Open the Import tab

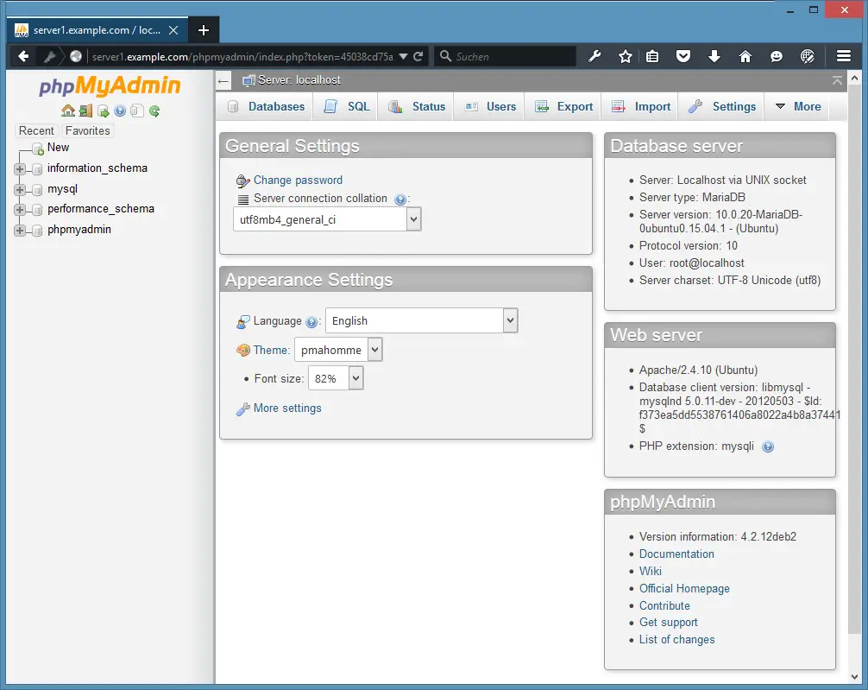click(x=641, y=106)
